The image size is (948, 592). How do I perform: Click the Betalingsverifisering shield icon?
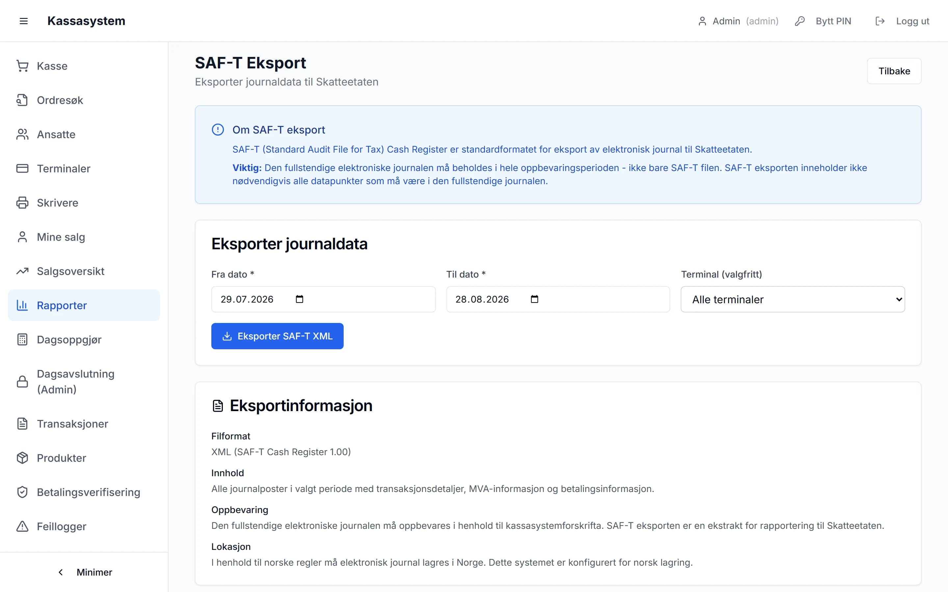(22, 492)
